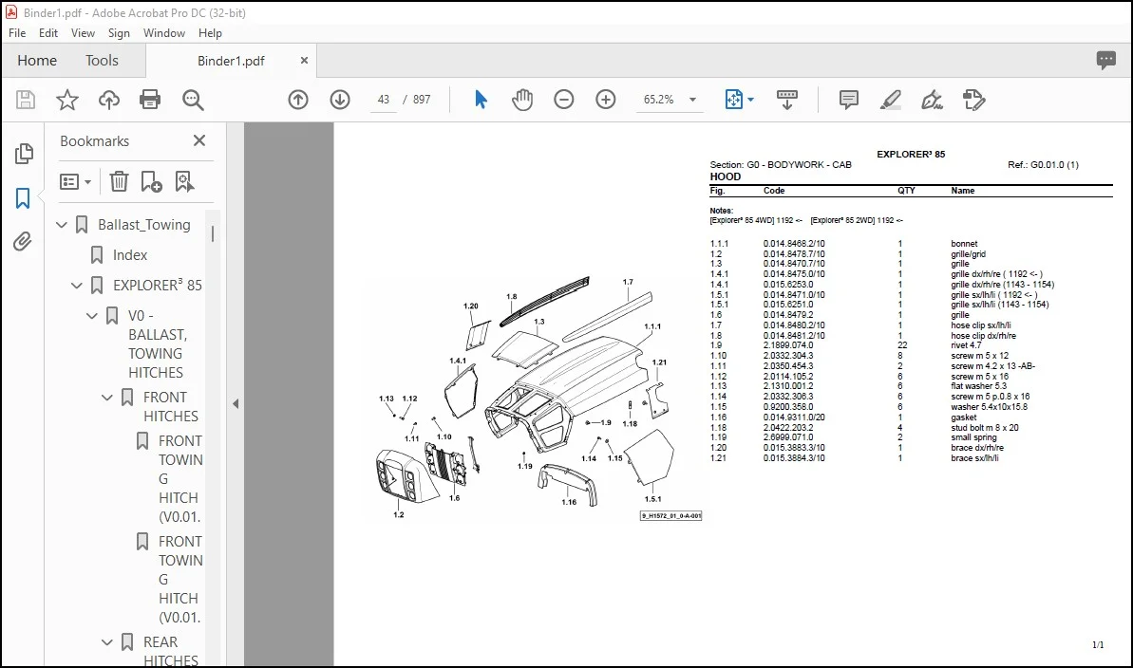Zoom out with minus button
Screen dimensions: 1133x668
[x=563, y=100]
